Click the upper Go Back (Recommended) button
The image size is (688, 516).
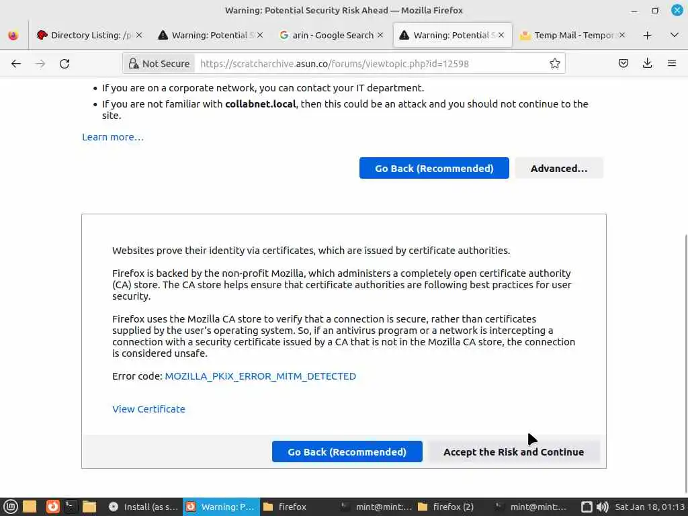434,168
